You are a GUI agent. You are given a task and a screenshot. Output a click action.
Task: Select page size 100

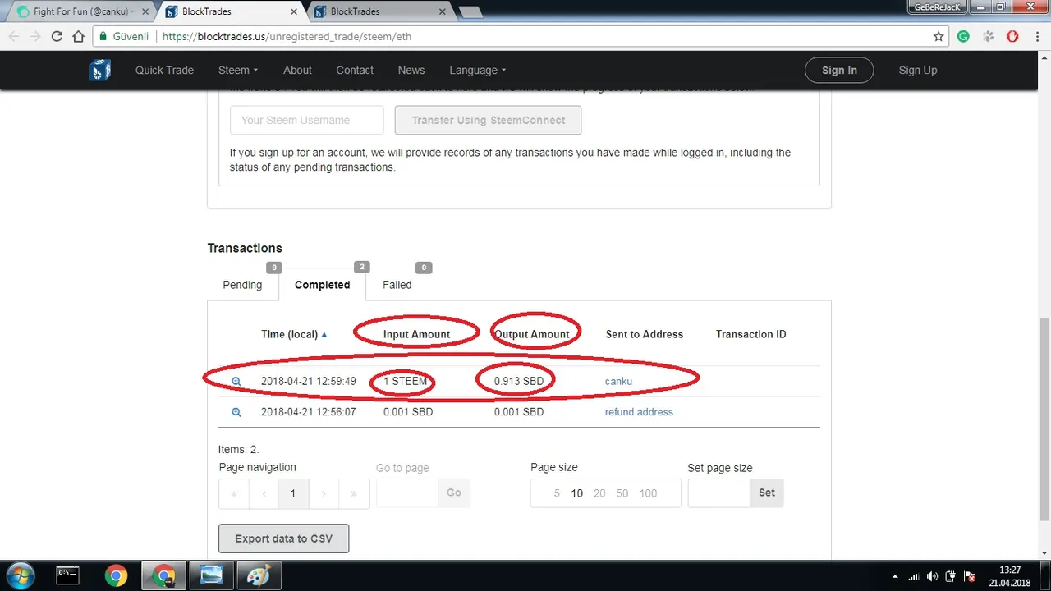click(648, 493)
